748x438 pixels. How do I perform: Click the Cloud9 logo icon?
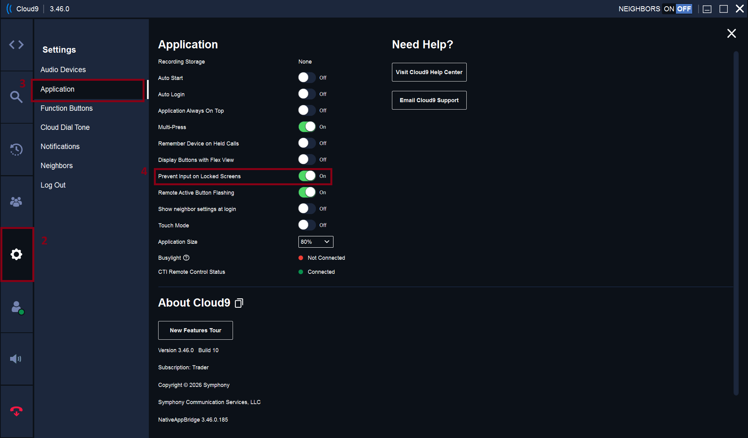coord(9,9)
